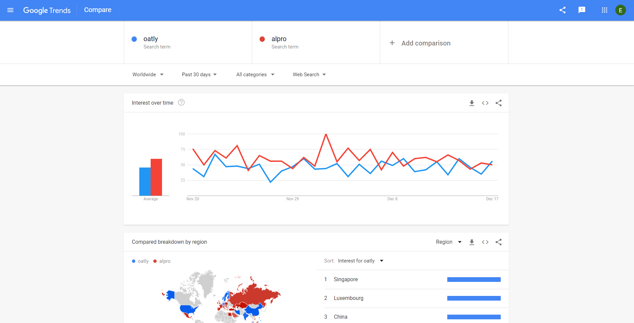The image size is (634, 323).
Task: Embed the Interest over time chart
Action: coord(485,103)
